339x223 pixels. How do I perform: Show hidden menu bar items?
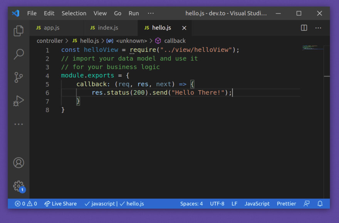[x=151, y=13]
